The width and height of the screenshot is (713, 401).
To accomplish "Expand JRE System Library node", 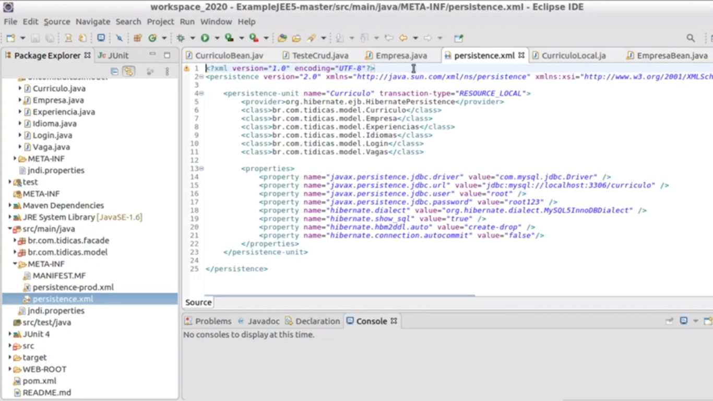I will point(10,217).
